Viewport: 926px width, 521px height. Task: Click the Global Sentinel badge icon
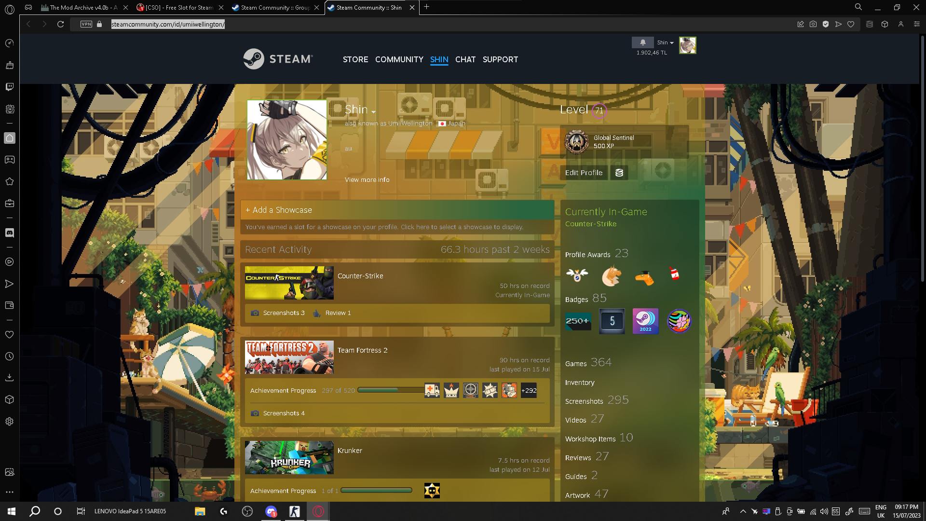tap(576, 142)
